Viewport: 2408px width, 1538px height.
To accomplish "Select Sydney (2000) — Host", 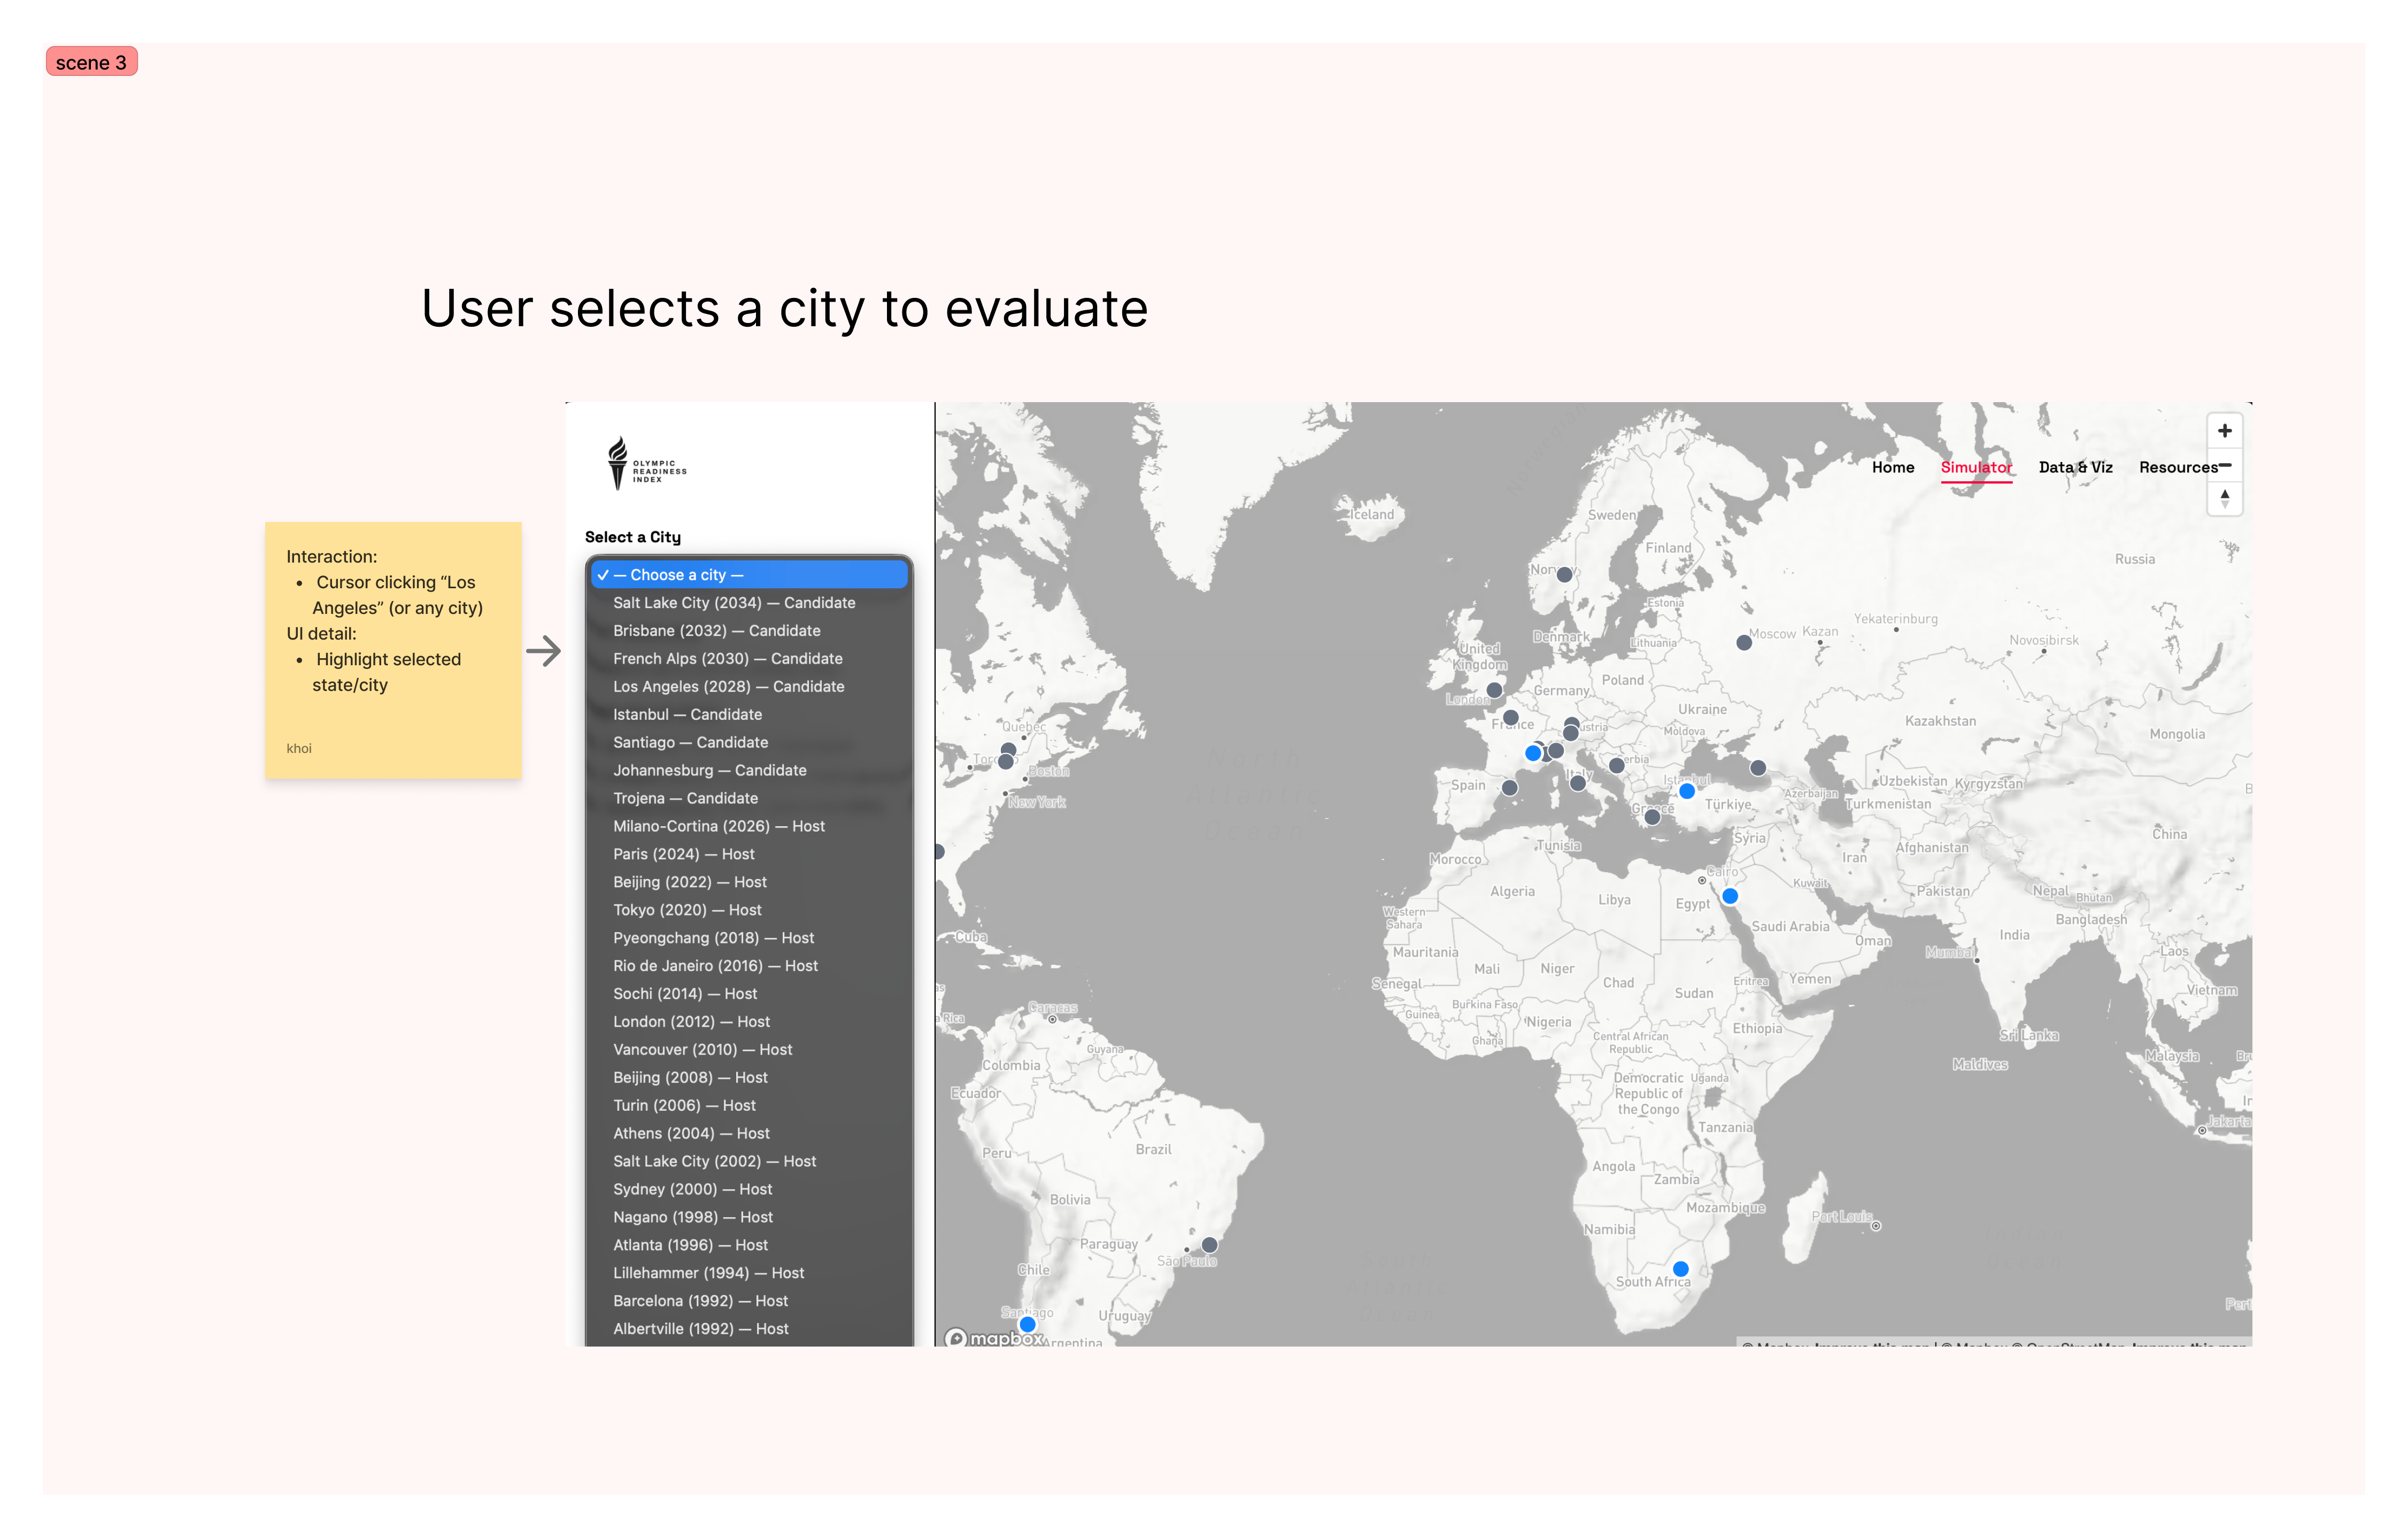I will click(749, 1190).
